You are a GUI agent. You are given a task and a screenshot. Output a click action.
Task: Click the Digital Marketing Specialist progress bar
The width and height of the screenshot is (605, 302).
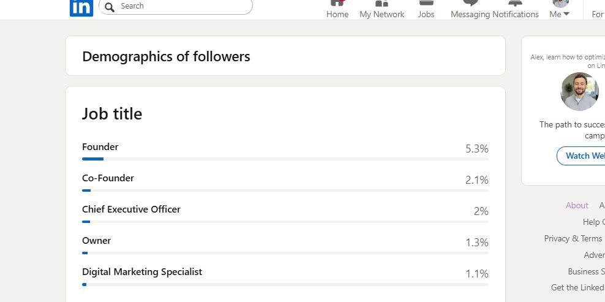(285, 285)
